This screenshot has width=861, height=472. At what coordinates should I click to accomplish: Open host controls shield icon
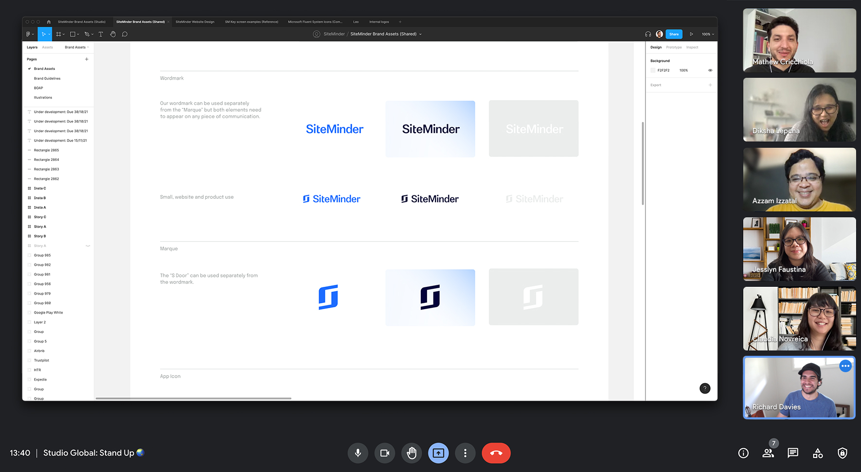[x=843, y=453]
